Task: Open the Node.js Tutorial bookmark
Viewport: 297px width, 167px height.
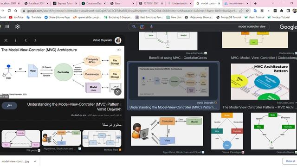Action: [278, 17]
